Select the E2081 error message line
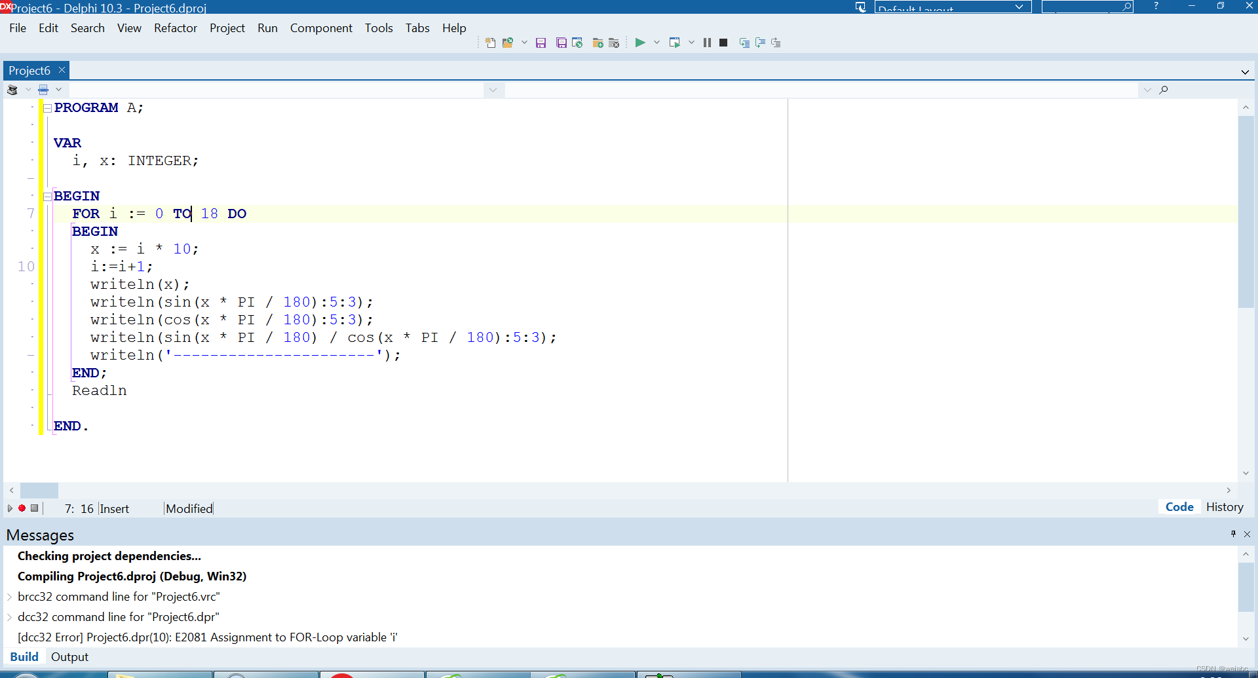Viewport: 1258px width, 678px height. click(207, 637)
